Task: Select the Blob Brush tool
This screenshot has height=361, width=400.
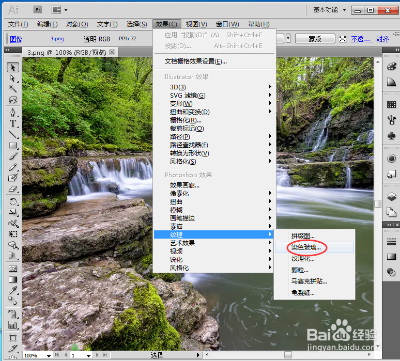Action: coord(13,178)
